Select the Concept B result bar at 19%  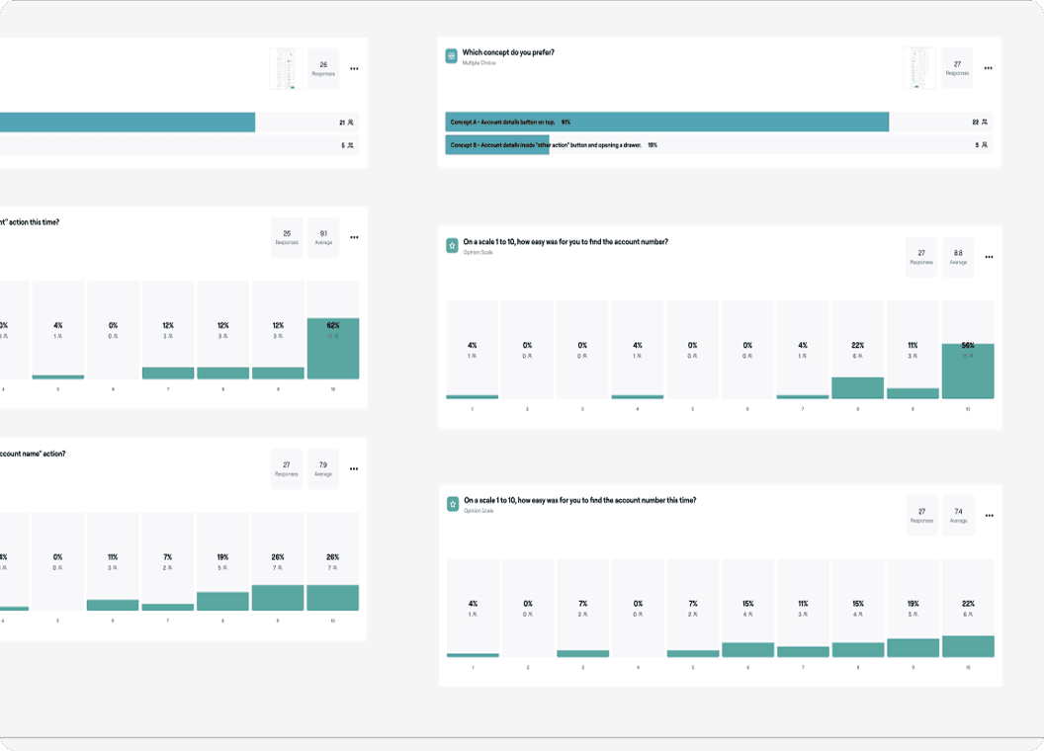pyautogui.click(x=719, y=144)
